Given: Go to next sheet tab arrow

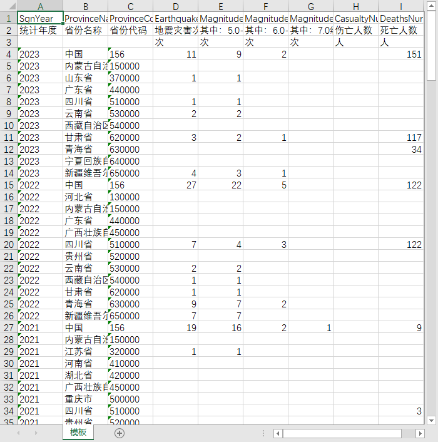Looking at the screenshot, I should coord(36,433).
